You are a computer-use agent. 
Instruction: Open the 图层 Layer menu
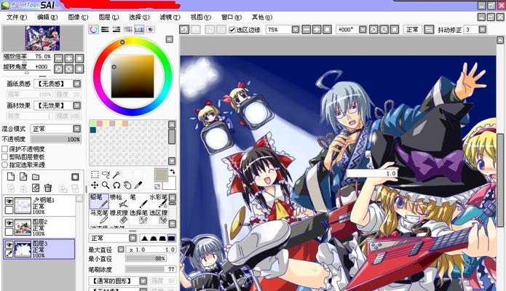point(108,17)
